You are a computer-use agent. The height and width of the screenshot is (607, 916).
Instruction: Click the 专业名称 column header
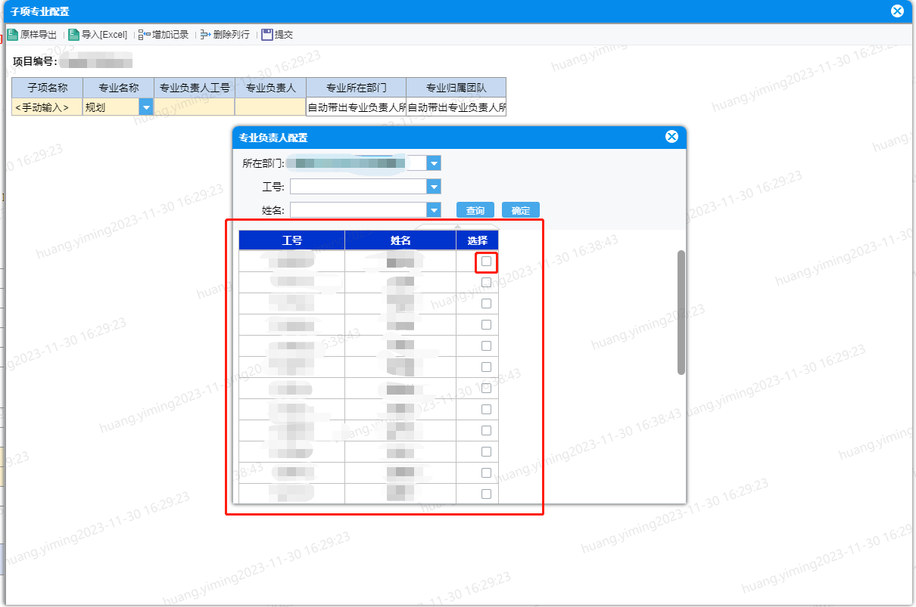click(119, 88)
